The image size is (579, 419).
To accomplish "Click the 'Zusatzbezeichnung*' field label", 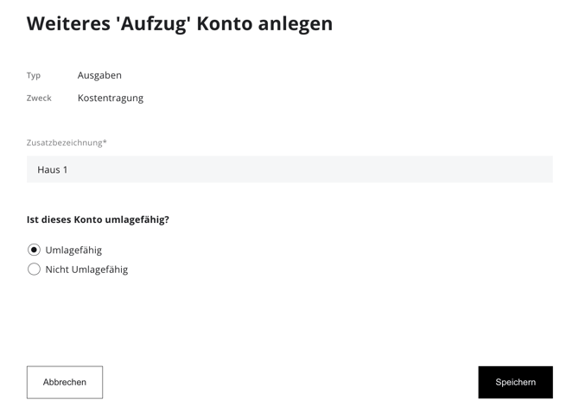I will (x=65, y=143).
